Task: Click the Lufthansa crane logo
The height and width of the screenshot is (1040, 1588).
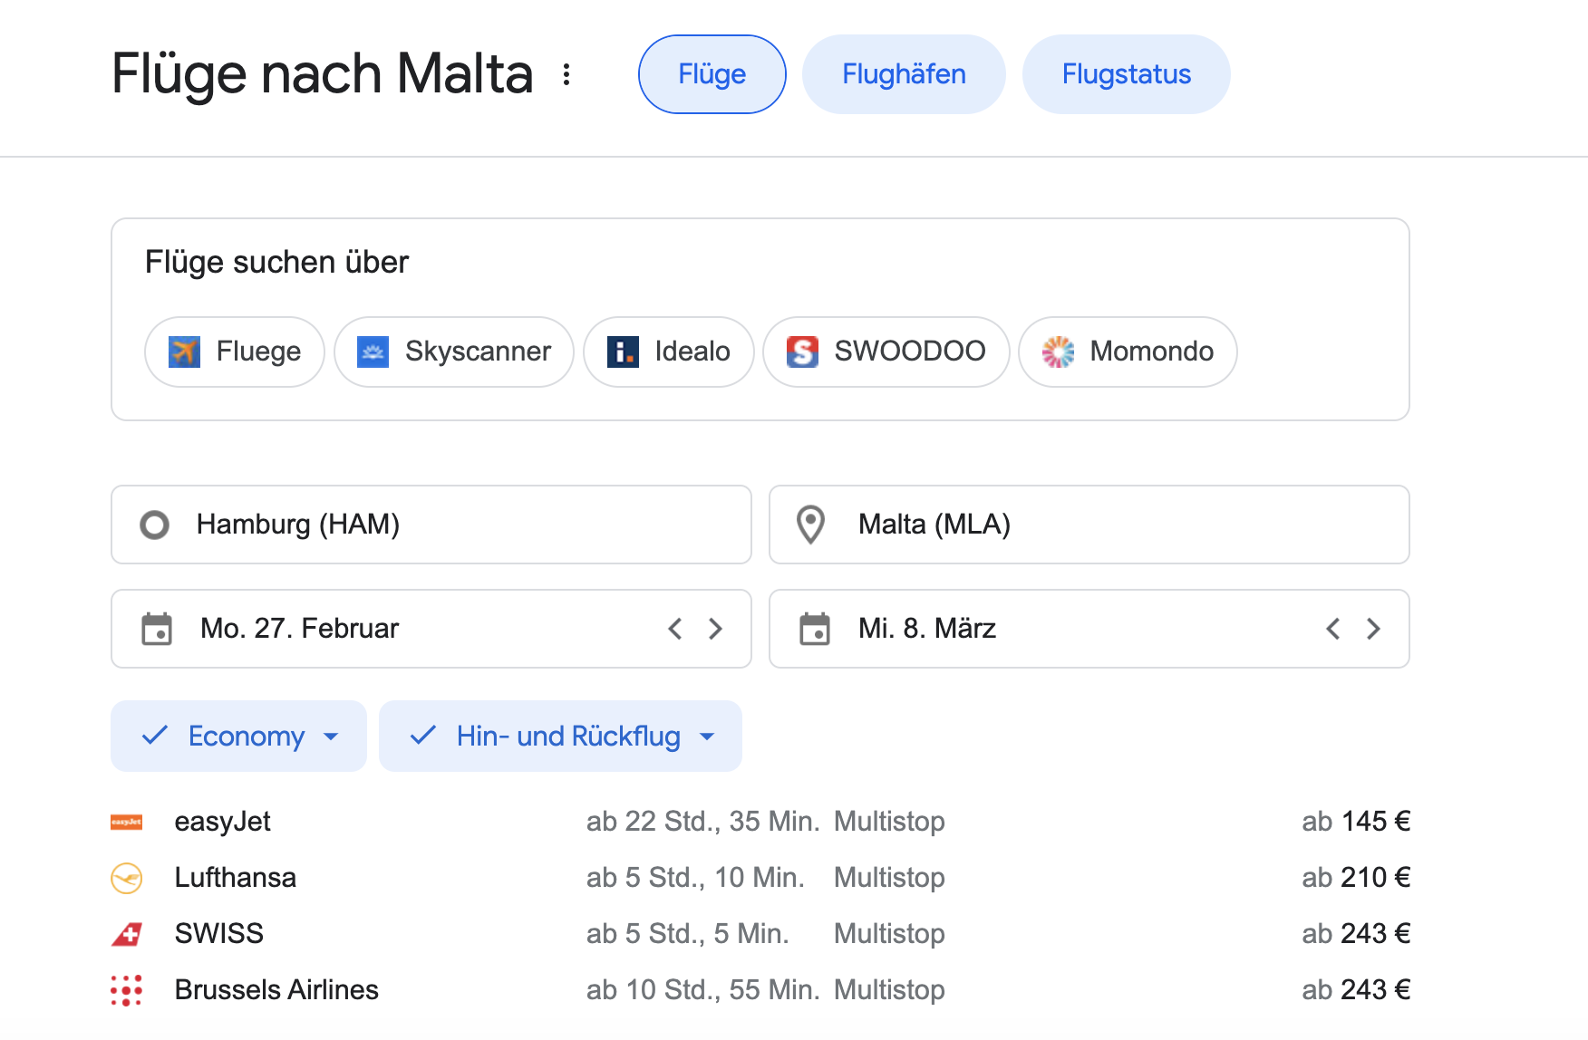Action: [x=126, y=878]
